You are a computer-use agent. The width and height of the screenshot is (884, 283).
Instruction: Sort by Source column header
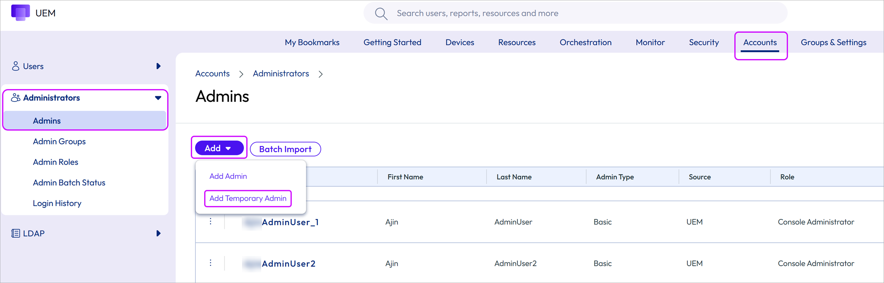coord(700,177)
